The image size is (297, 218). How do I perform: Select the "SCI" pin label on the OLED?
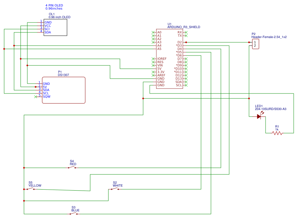point(47,29)
